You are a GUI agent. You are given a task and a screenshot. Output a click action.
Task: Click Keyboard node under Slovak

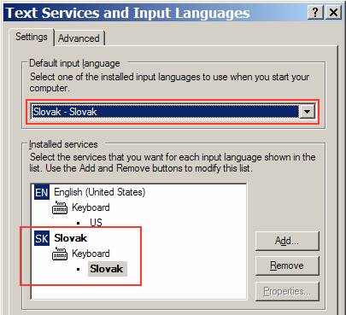[91, 254]
